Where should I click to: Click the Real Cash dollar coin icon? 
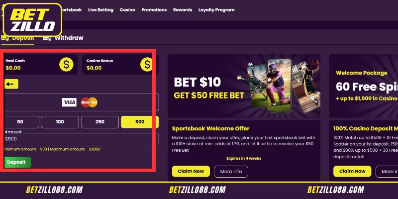point(66,64)
